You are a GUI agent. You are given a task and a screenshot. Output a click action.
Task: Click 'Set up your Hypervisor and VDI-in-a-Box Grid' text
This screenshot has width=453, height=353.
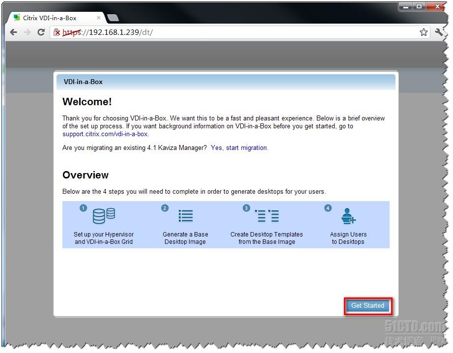(104, 238)
